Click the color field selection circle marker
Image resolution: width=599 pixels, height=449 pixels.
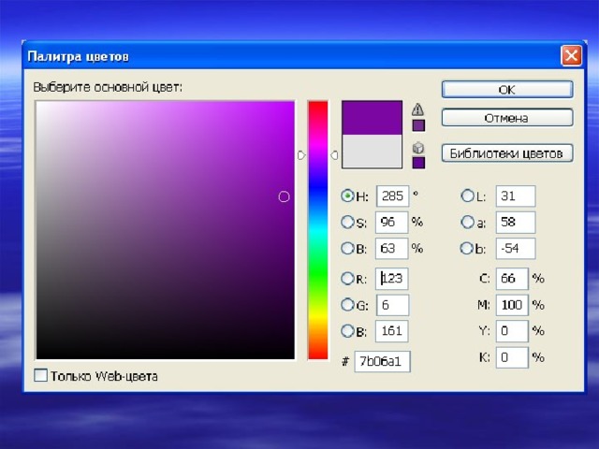pyautogui.click(x=284, y=196)
